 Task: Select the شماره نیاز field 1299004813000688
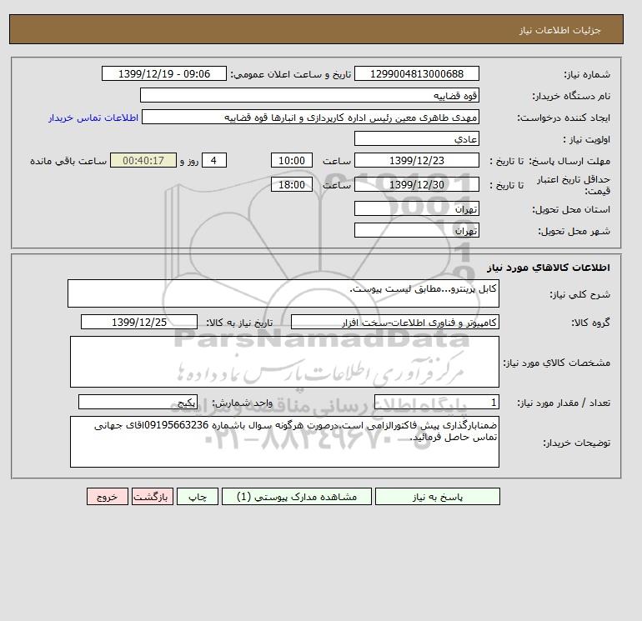416,73
